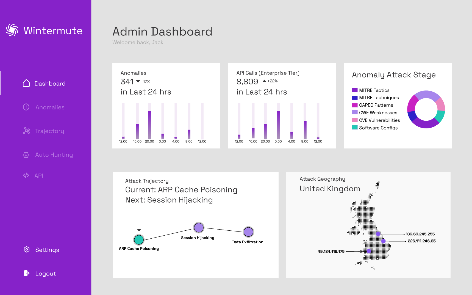Open the Dashboard menu item
The height and width of the screenshot is (295, 472).
(50, 84)
